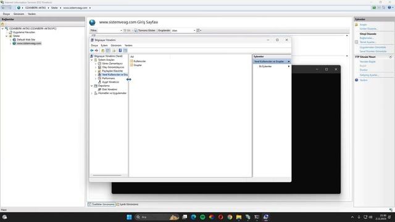The image size is (395, 222).
Task: Click the blue help icon in Bilgisayar Yönetimi toolbar
Action: tap(120, 51)
